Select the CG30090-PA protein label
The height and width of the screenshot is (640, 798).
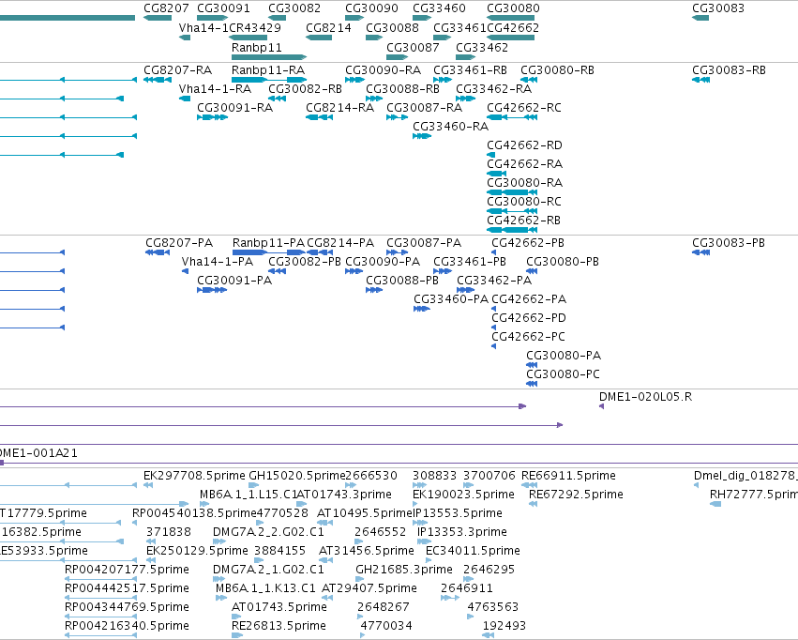383,262
